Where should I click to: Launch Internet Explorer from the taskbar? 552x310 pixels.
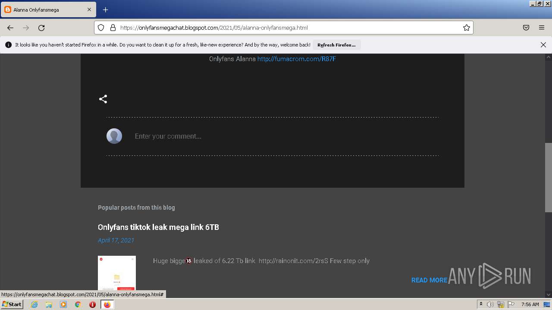(34, 304)
